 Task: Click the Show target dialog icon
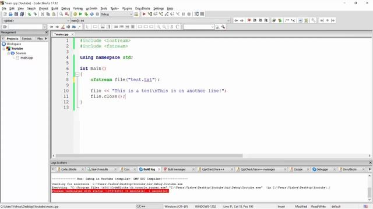pyautogui.click(x=136, y=14)
